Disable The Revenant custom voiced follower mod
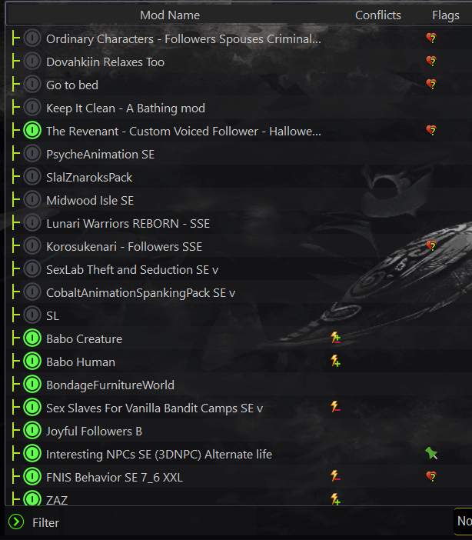472x540 pixels. coord(32,131)
